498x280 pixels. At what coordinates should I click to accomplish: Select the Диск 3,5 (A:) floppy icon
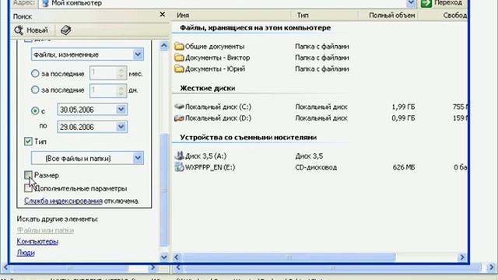pyautogui.click(x=180, y=156)
